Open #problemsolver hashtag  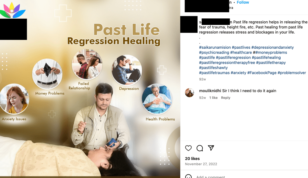(292, 73)
